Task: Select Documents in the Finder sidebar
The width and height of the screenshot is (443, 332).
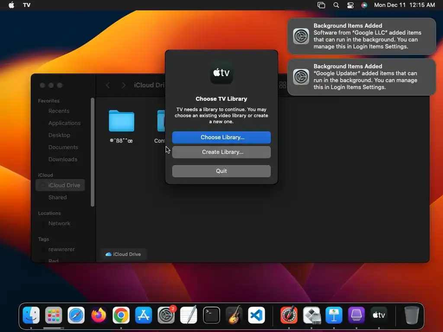Action: (63, 147)
